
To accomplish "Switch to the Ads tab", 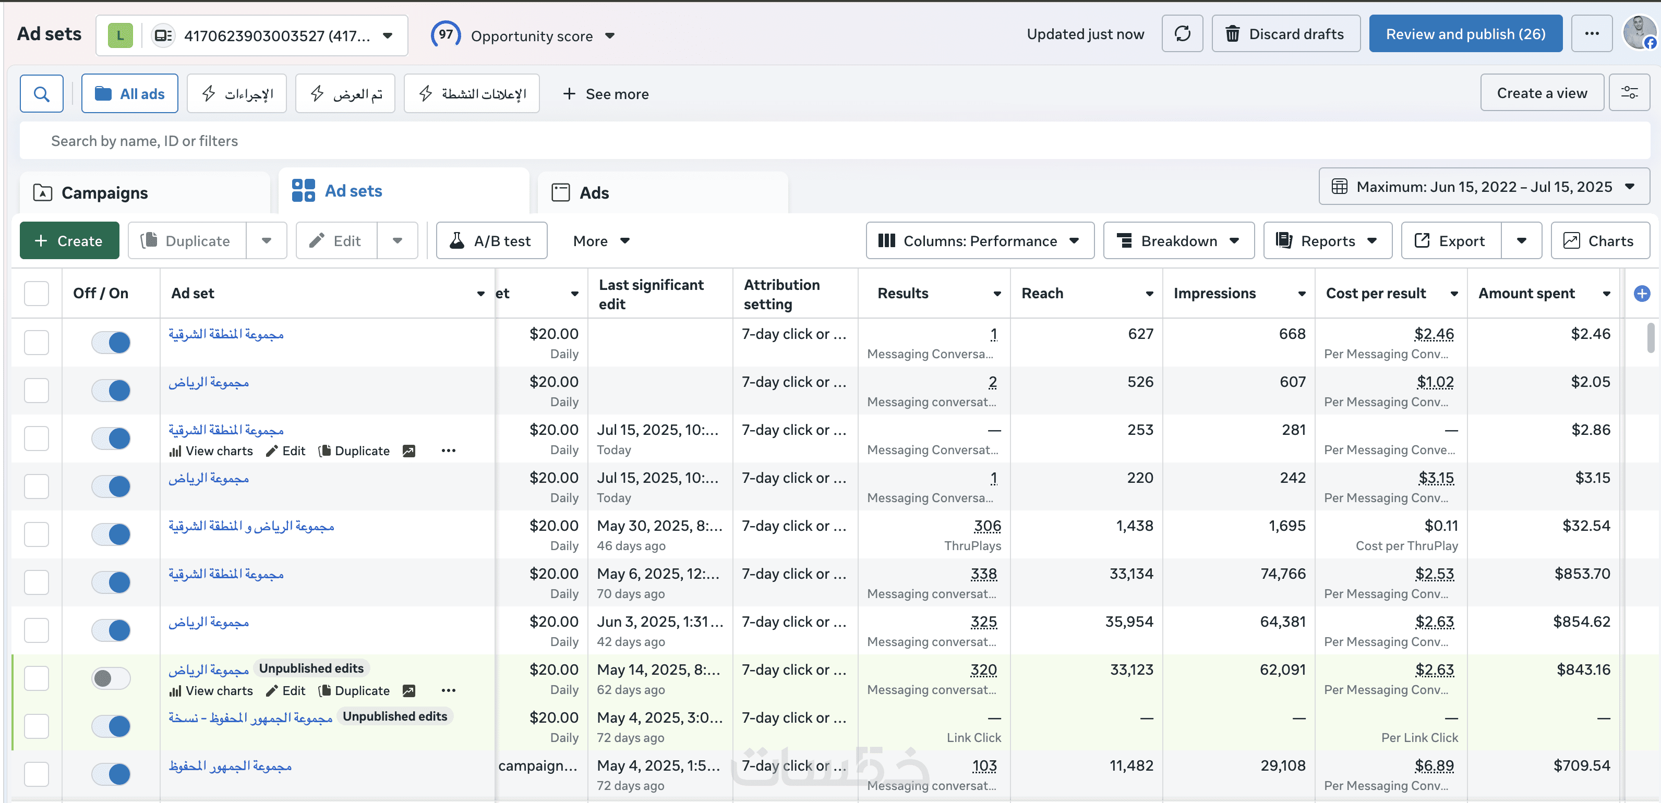I will pyautogui.click(x=593, y=193).
